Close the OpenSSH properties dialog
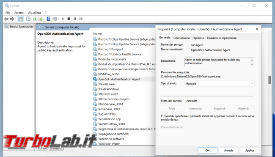Image resolution: width=275 pixels, height=157 pixels. click(257, 29)
